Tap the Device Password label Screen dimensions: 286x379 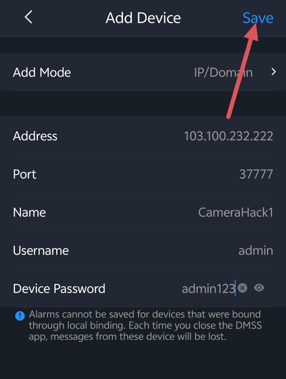[x=59, y=289]
